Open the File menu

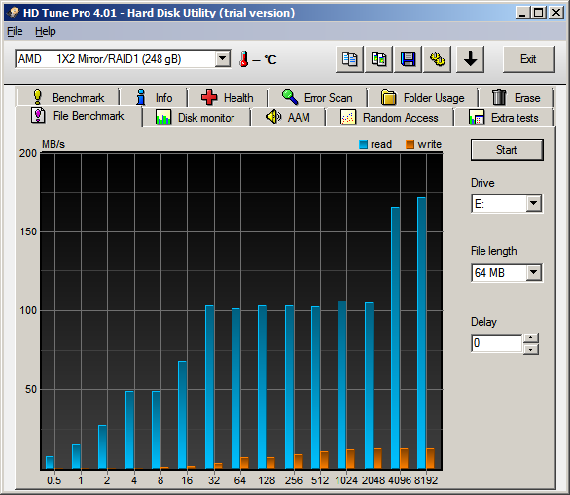coord(15,32)
